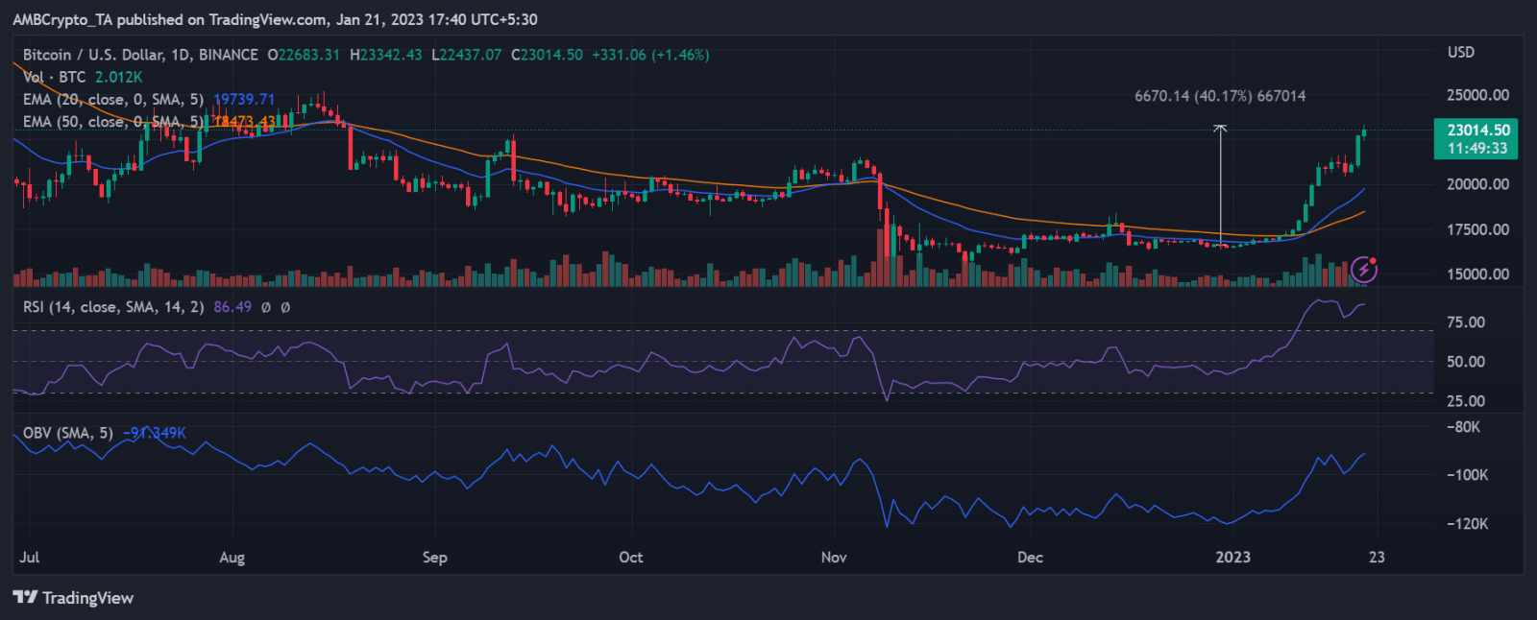The width and height of the screenshot is (1537, 620).
Task: Click the volume value 2.012K
Action: click(x=118, y=77)
